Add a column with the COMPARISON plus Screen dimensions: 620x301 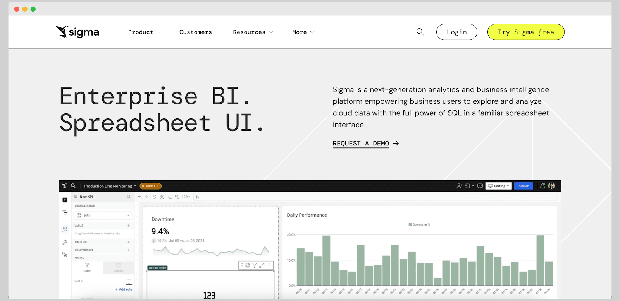tap(129, 250)
